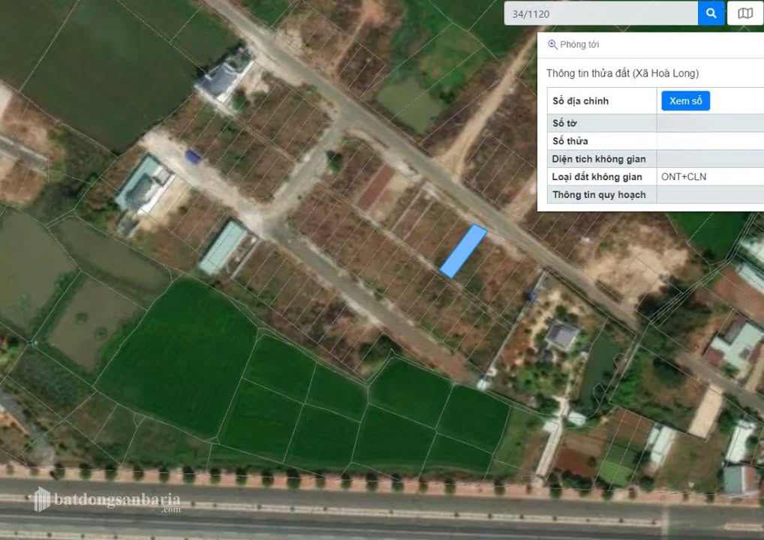
Task: Click the 'Số tờ' row label
Action: tap(564, 123)
